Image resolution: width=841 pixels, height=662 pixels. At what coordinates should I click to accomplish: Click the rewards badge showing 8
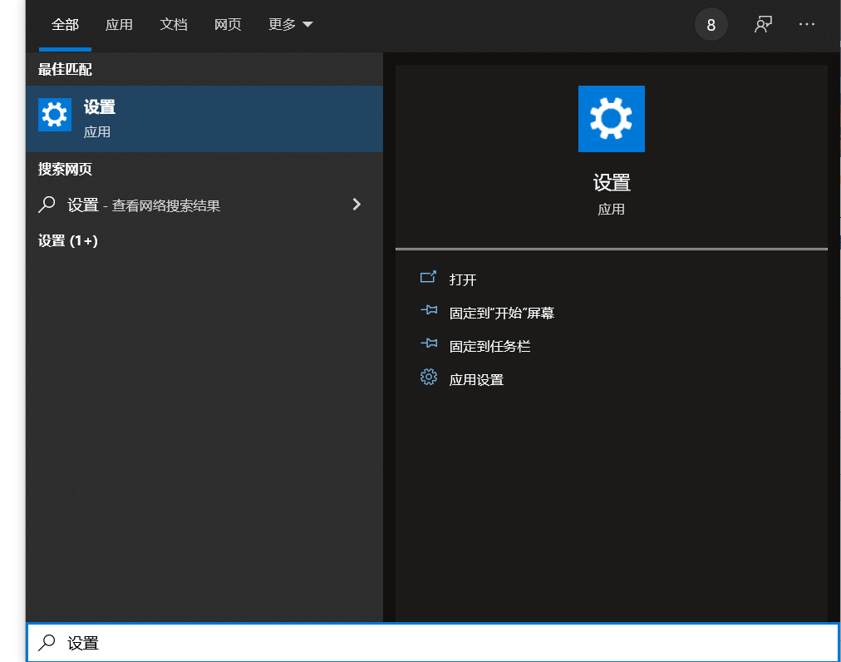point(711,25)
